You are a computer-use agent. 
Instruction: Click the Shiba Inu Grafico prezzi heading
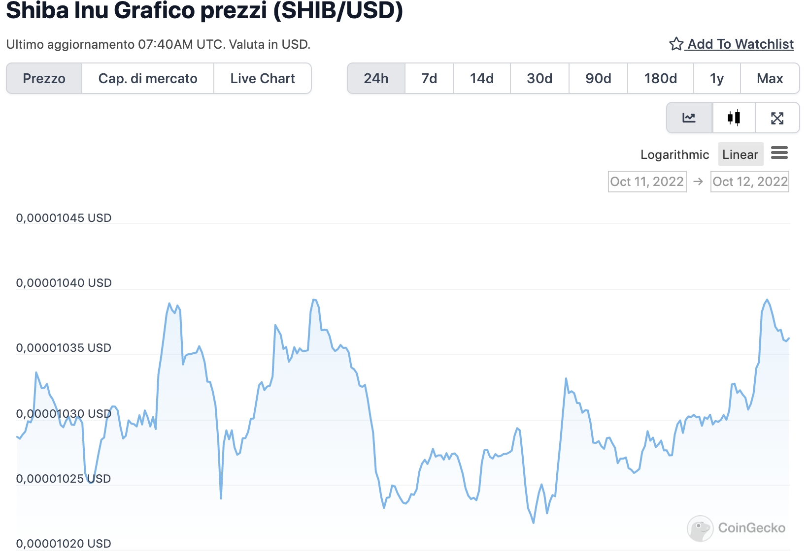[204, 11]
